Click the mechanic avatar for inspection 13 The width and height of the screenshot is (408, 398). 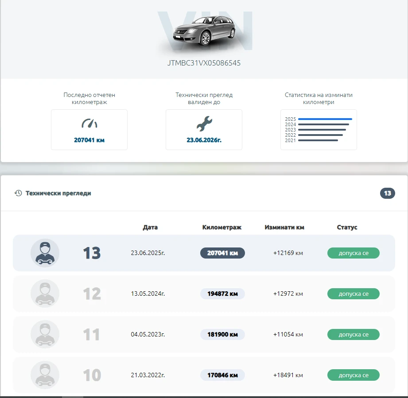click(x=45, y=253)
